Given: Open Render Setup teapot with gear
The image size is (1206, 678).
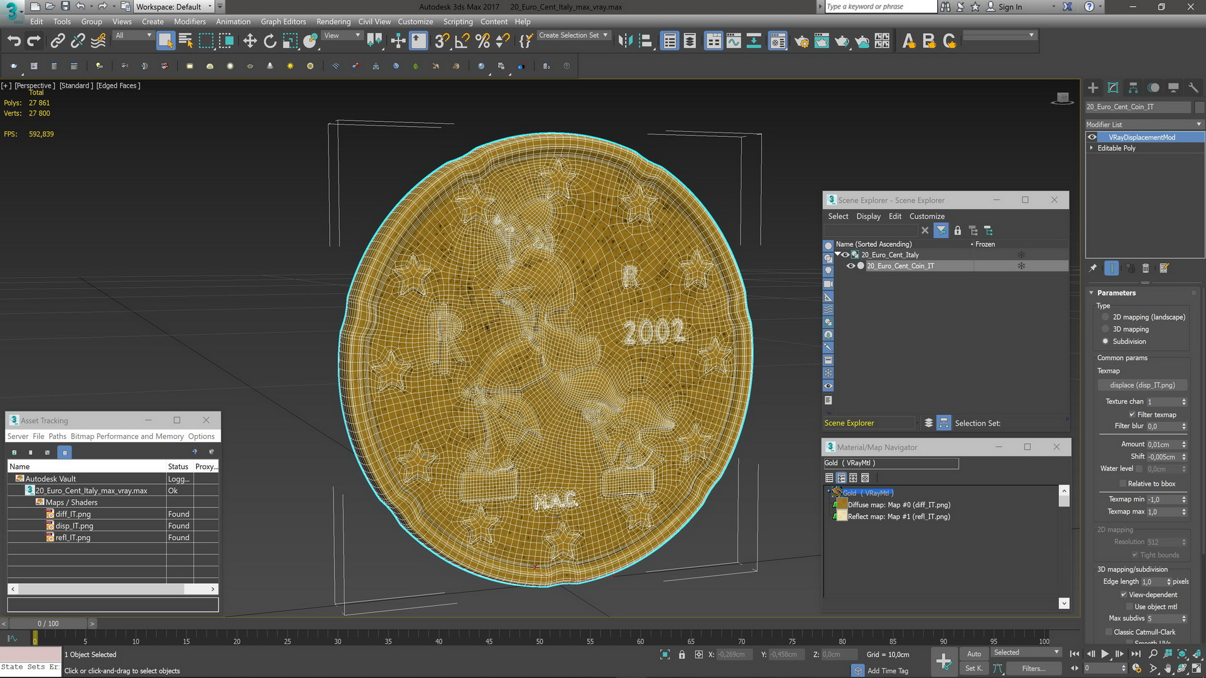Looking at the screenshot, I should 801,41.
